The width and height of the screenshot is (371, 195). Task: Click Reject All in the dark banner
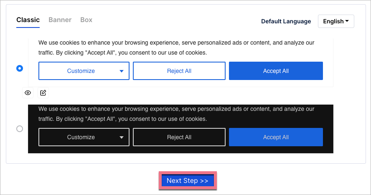coord(179,137)
